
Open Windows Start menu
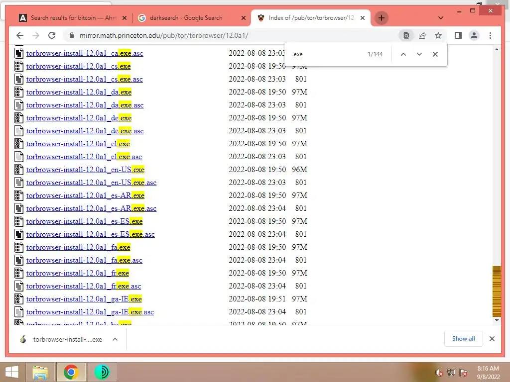12,372
